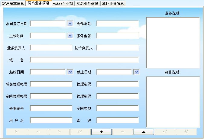Click inside the 制作说明 memo box
This screenshot has height=139, width=204.
click(x=173, y=102)
